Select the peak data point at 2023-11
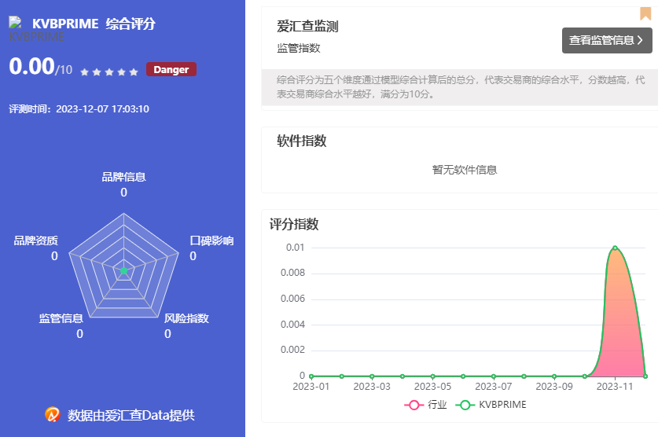 [x=615, y=248]
